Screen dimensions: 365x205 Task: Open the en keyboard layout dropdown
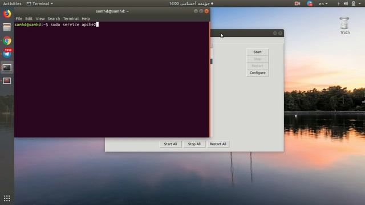[x=323, y=4]
